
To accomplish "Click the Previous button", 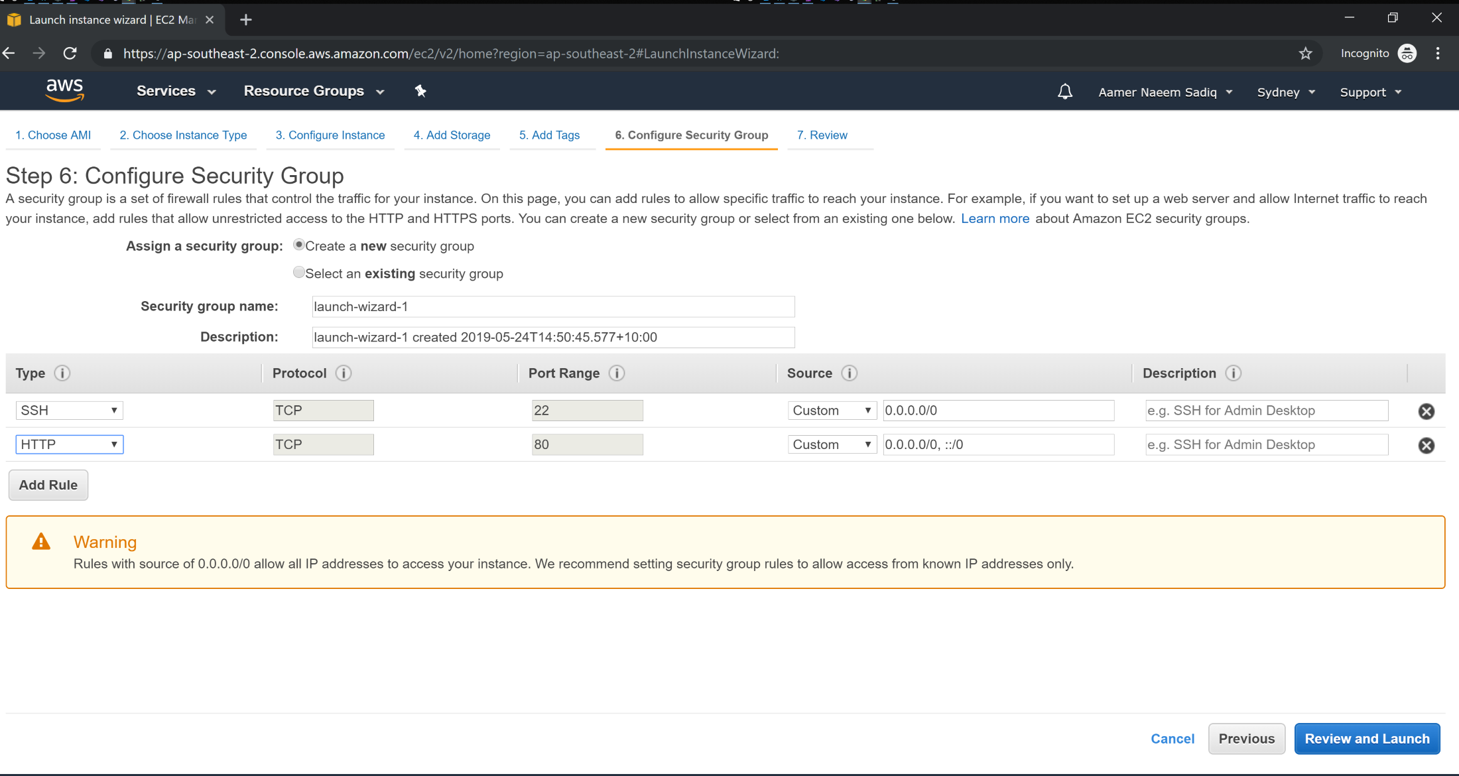I will tap(1247, 739).
